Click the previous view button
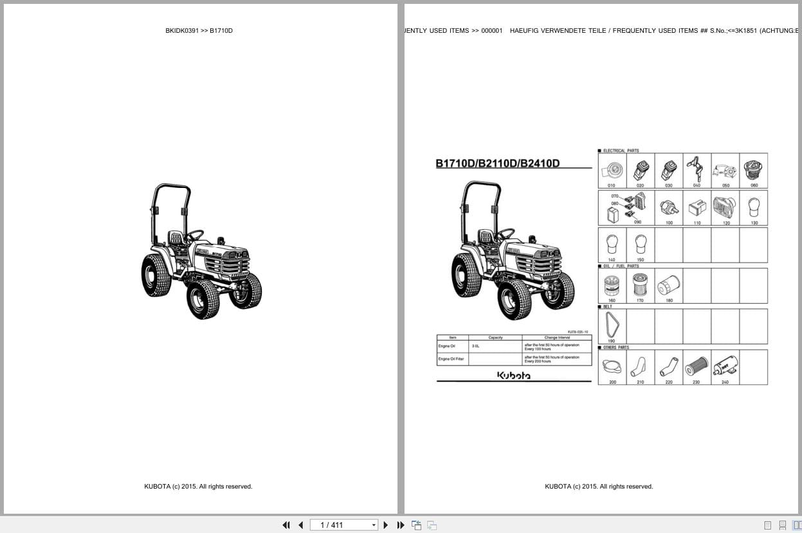 (416, 525)
